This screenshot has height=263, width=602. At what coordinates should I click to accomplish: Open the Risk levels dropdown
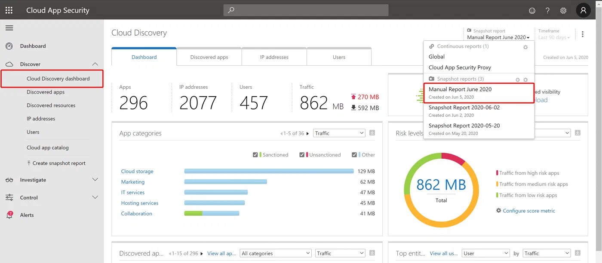(553, 133)
